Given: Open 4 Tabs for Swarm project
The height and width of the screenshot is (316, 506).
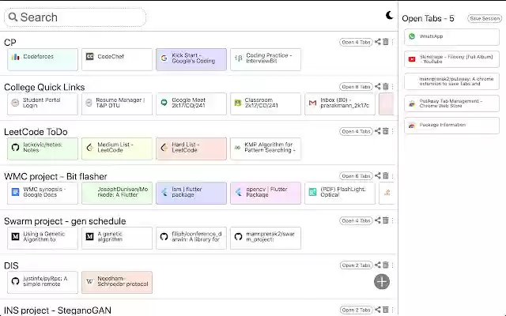Looking at the screenshot, I should coord(356,221).
